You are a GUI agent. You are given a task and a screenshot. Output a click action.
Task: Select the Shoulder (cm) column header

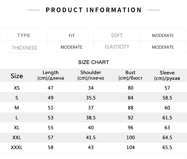(x=91, y=75)
